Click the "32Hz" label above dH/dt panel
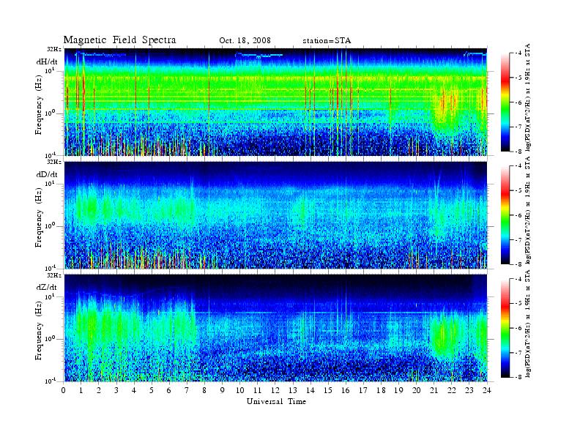This screenshot has width=580, height=448. (x=54, y=49)
